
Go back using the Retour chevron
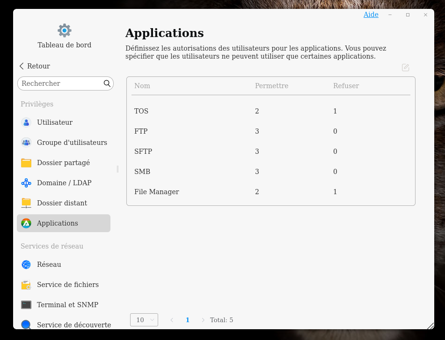pos(22,66)
